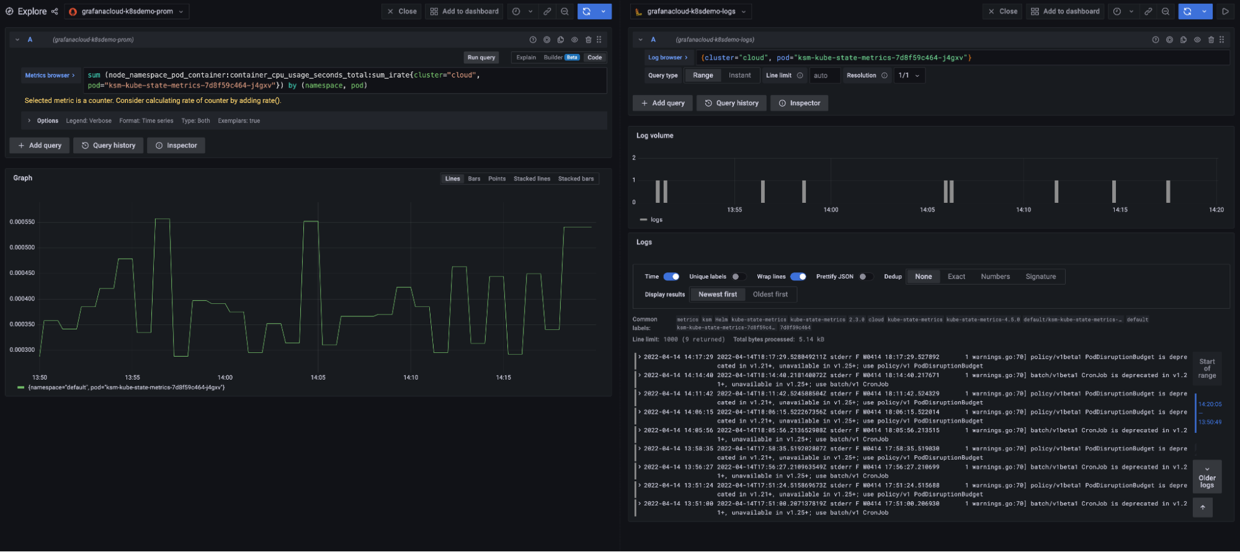Hide the logs query A using eye icon

pyautogui.click(x=1197, y=40)
